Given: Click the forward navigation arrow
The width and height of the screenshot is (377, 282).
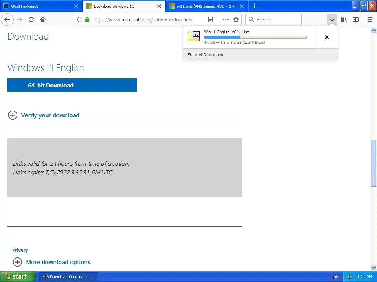Looking at the screenshot, I should point(20,19).
